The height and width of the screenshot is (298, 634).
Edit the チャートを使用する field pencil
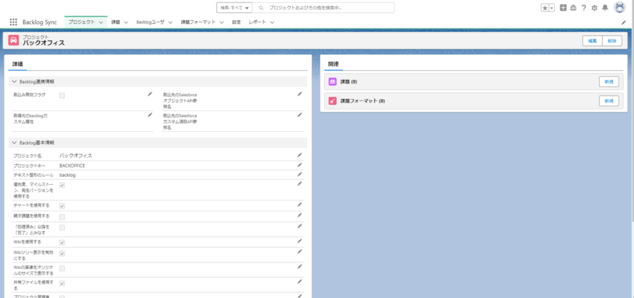[x=300, y=205]
